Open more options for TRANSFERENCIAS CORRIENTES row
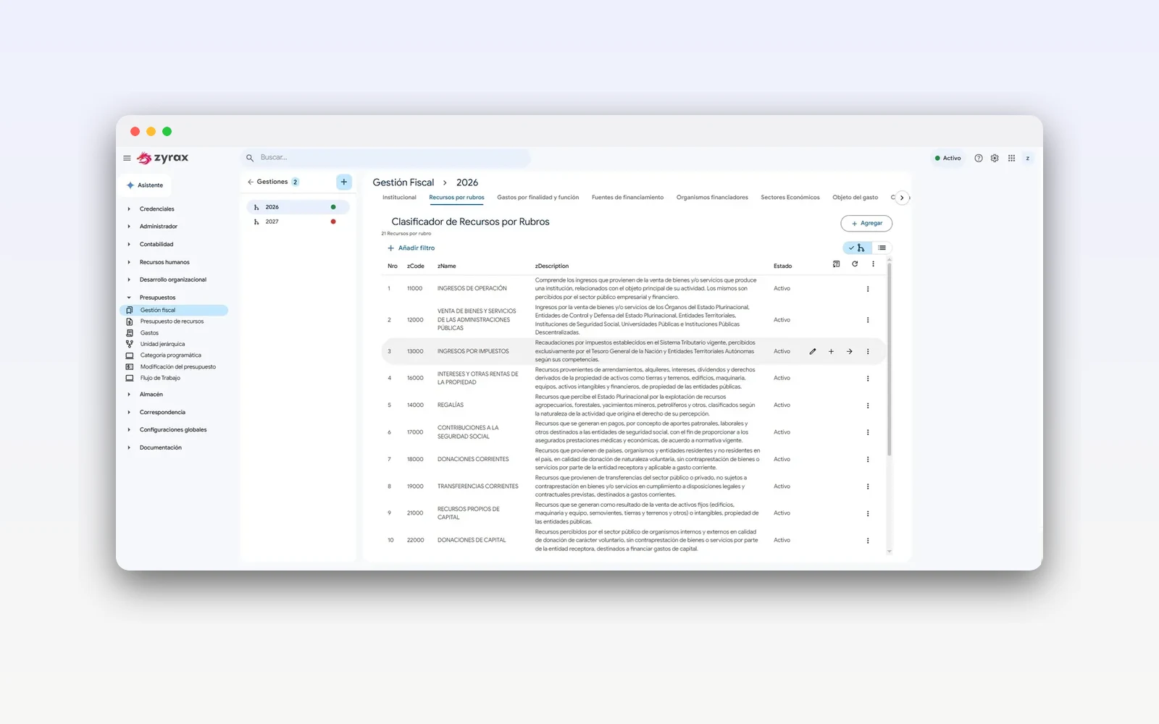Viewport: 1159px width, 724px height. [868, 487]
